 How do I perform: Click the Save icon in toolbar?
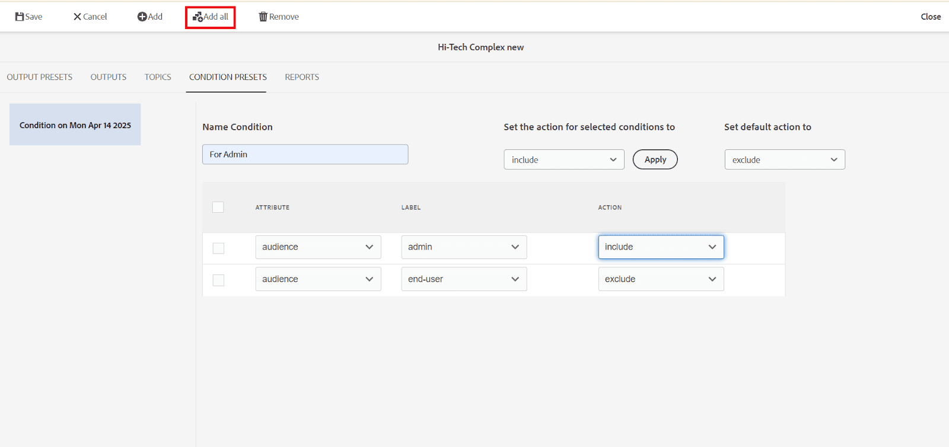pyautogui.click(x=20, y=17)
